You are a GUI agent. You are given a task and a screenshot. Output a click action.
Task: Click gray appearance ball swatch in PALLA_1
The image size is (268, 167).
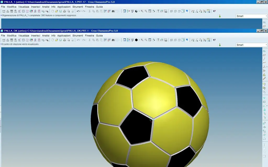[136, 11]
